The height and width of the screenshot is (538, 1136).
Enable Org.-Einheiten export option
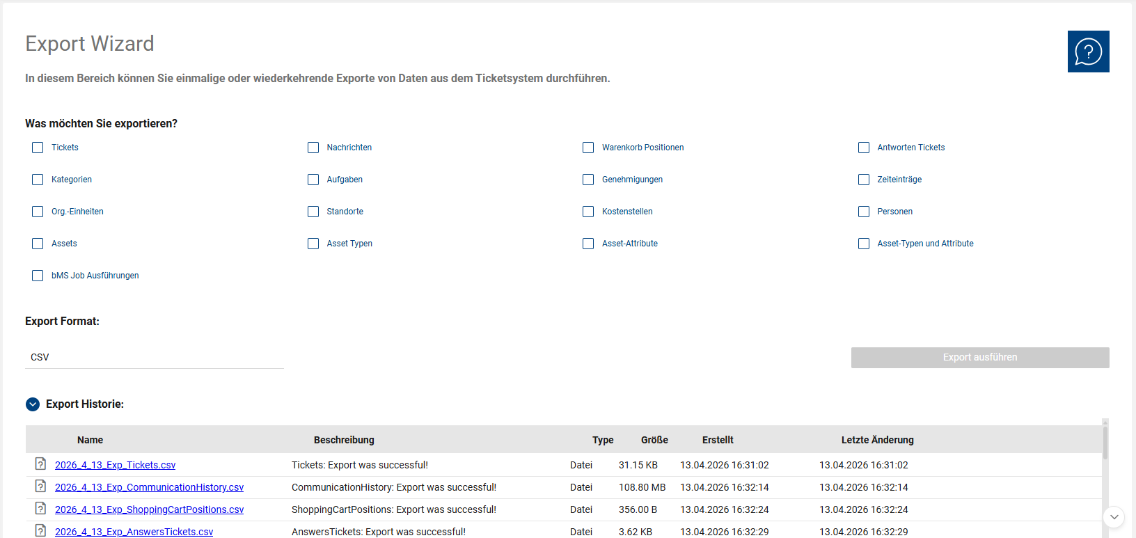pos(38,212)
